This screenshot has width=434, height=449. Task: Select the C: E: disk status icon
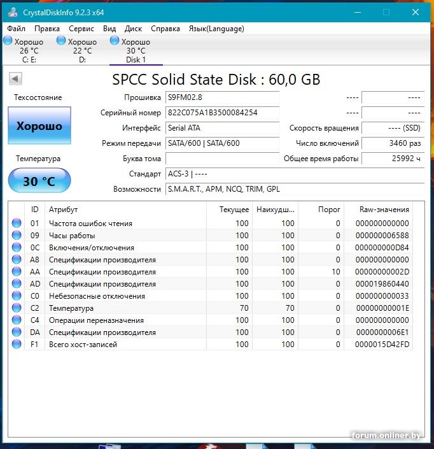pyautogui.click(x=8, y=41)
